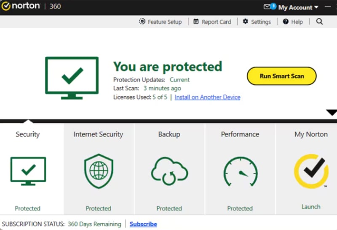This screenshot has width=337, height=230.
Task: Click the Subscribe link in status bar
Action: 143,224
